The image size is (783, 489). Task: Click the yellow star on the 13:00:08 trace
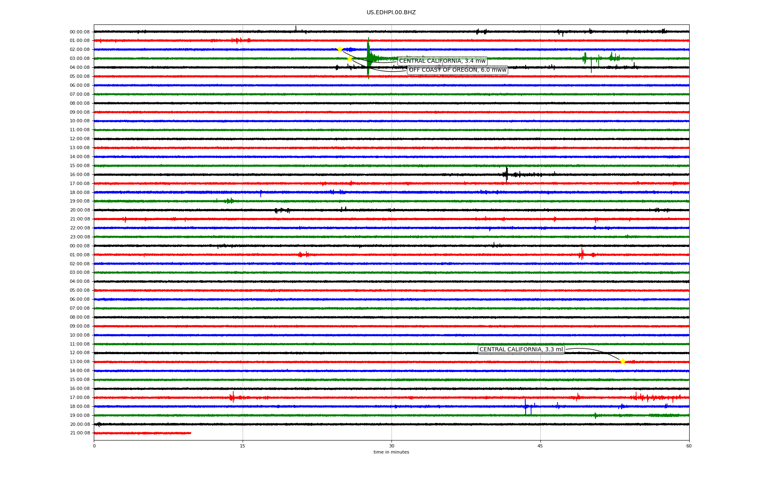[622, 361]
